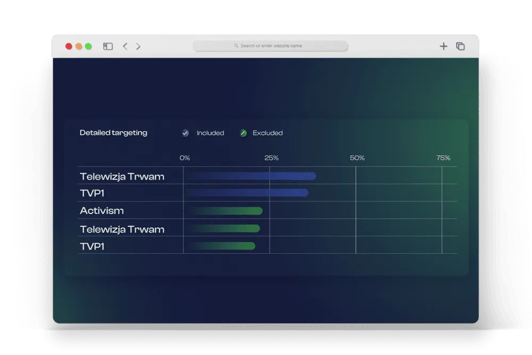Click the 75% axis label
The image size is (532, 355).
click(443, 158)
